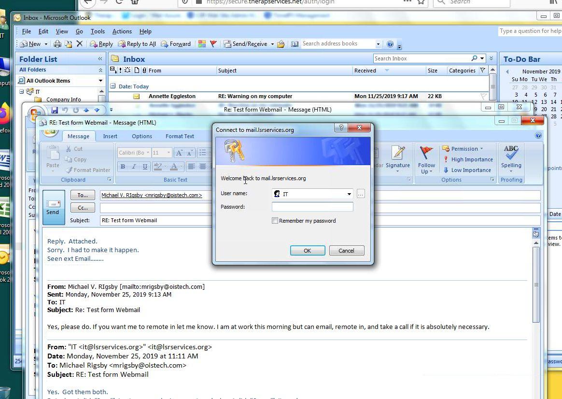Click the text highlight color button
Viewport: 562px width, 399px height.
tap(157, 166)
